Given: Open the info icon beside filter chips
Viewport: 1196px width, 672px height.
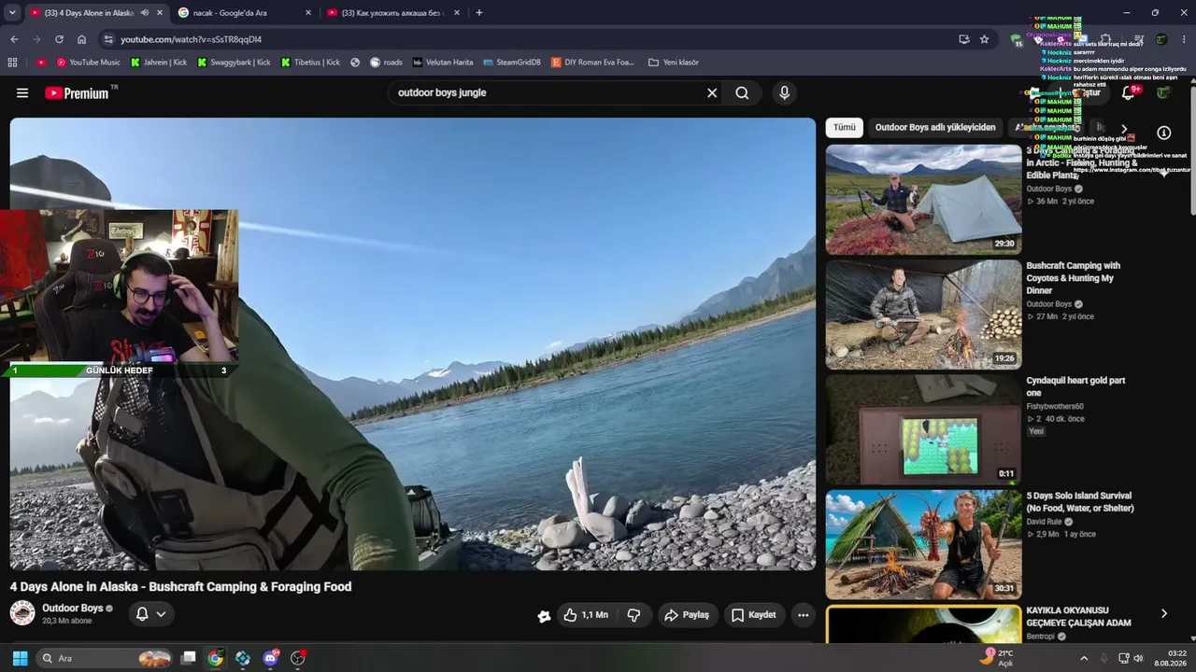Looking at the screenshot, I should tap(1164, 133).
